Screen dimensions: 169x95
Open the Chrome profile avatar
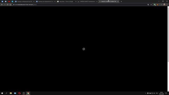pyautogui.click(x=164, y=5)
